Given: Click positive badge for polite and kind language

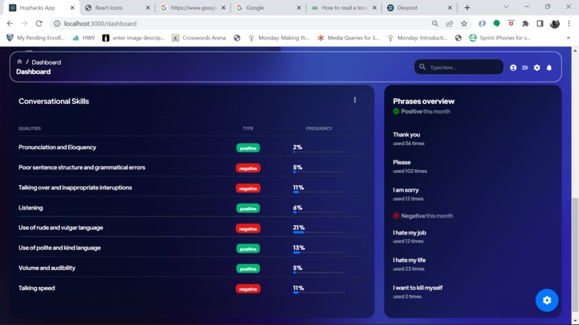Looking at the screenshot, I should [x=248, y=249].
